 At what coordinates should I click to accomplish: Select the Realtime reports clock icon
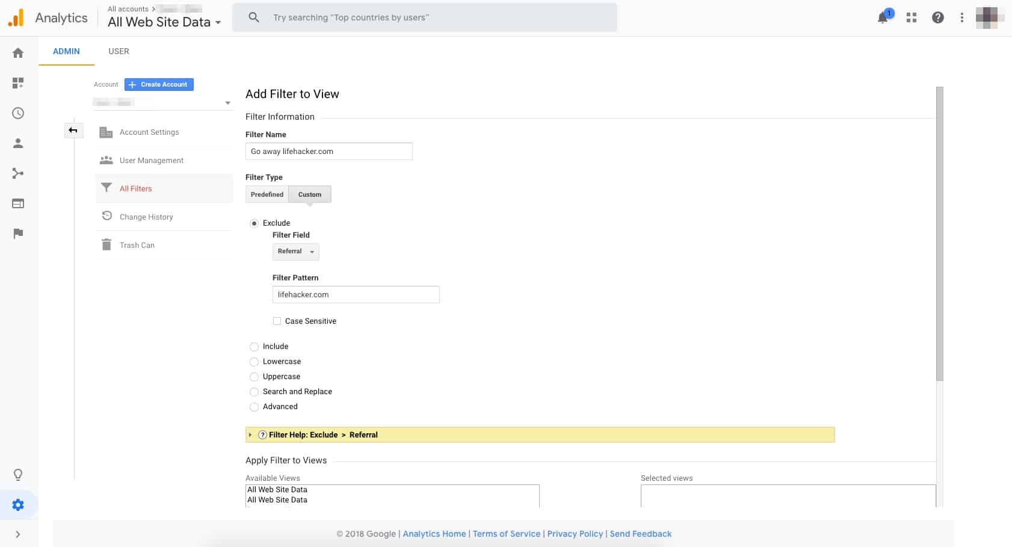[x=18, y=113]
